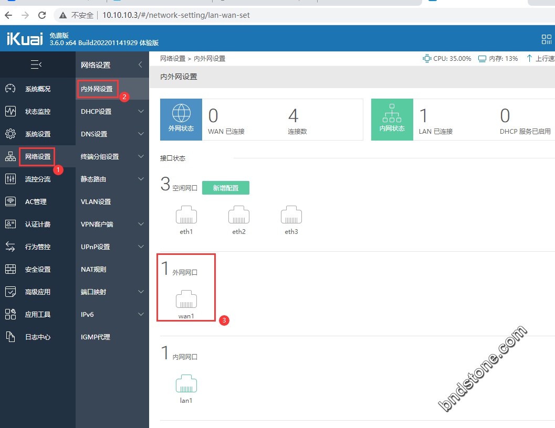555x428 pixels.
Task: Click the 外网状态 globe tile
Action: pos(181,120)
